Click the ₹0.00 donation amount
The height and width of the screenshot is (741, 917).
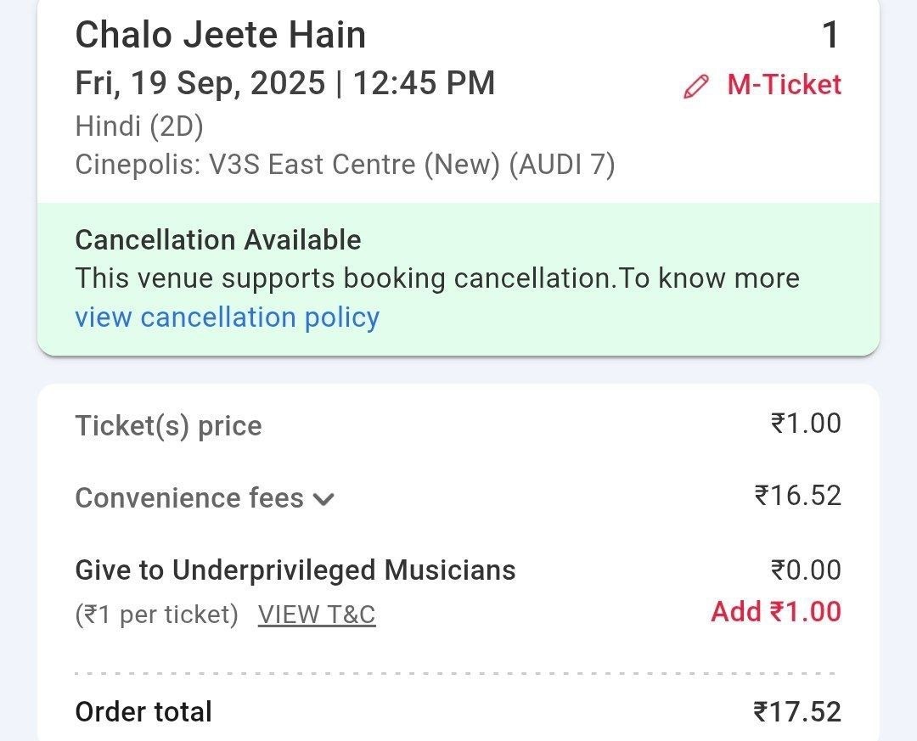pos(805,570)
